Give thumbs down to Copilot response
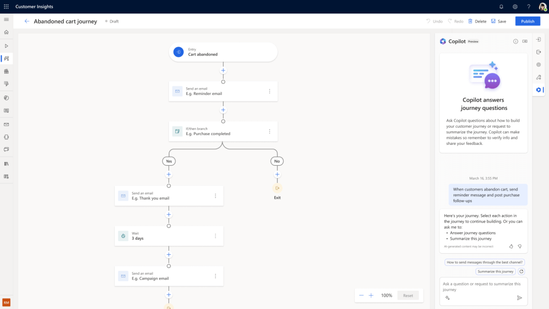 coord(520,246)
